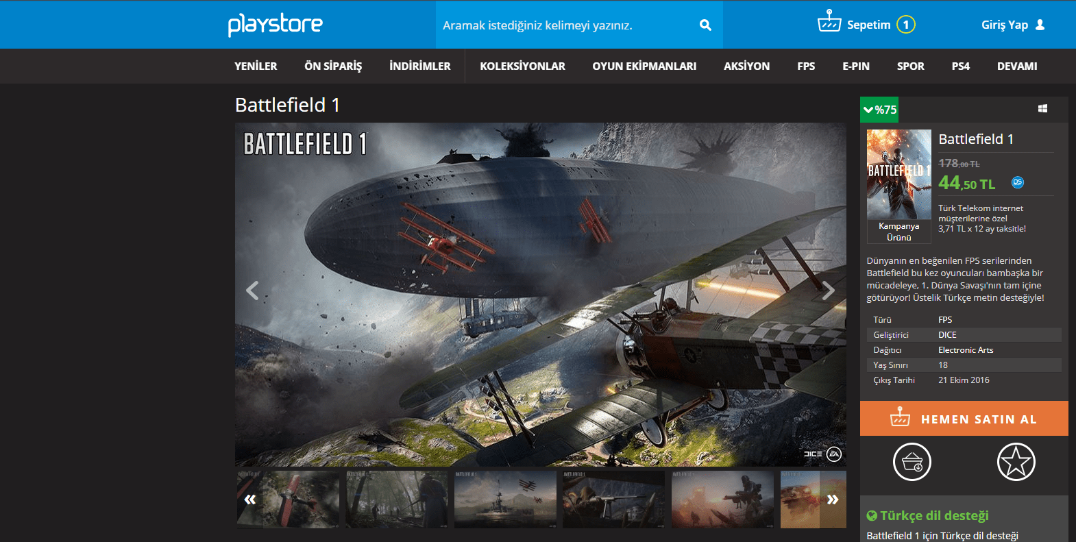Select the machine gunner thumbnail
Image resolution: width=1076 pixels, height=542 pixels.
click(613, 500)
